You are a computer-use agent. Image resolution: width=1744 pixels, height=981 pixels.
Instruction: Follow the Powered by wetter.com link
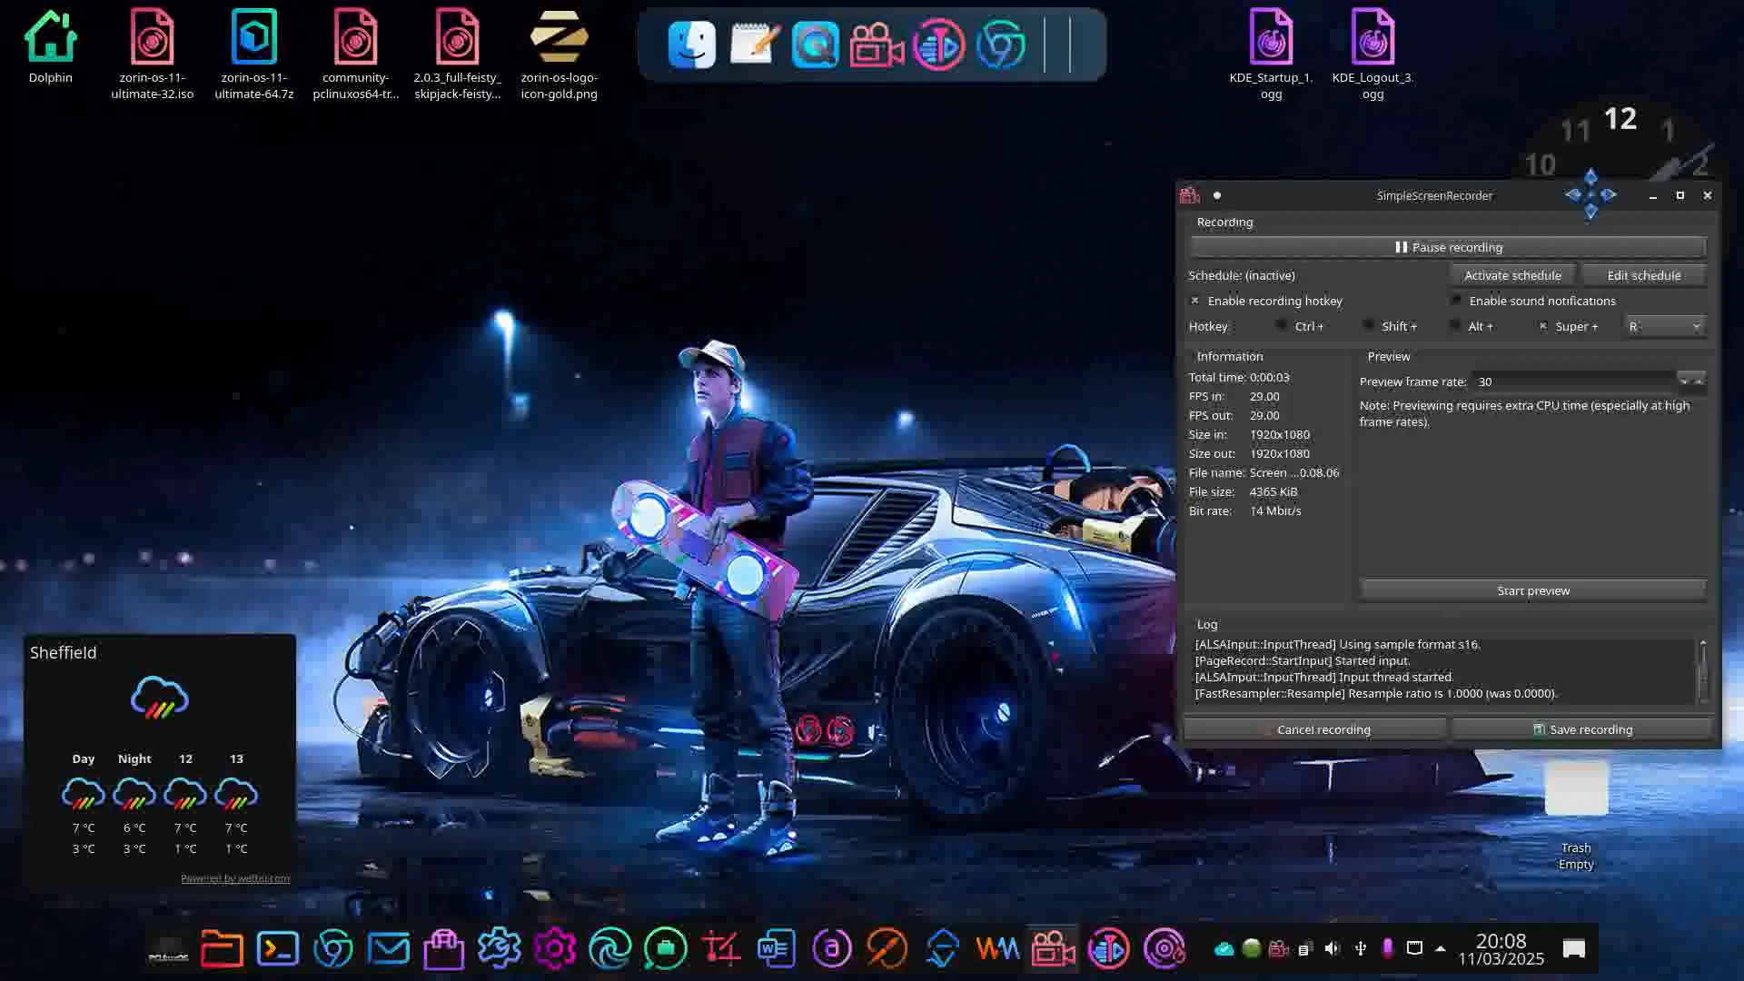click(x=235, y=878)
